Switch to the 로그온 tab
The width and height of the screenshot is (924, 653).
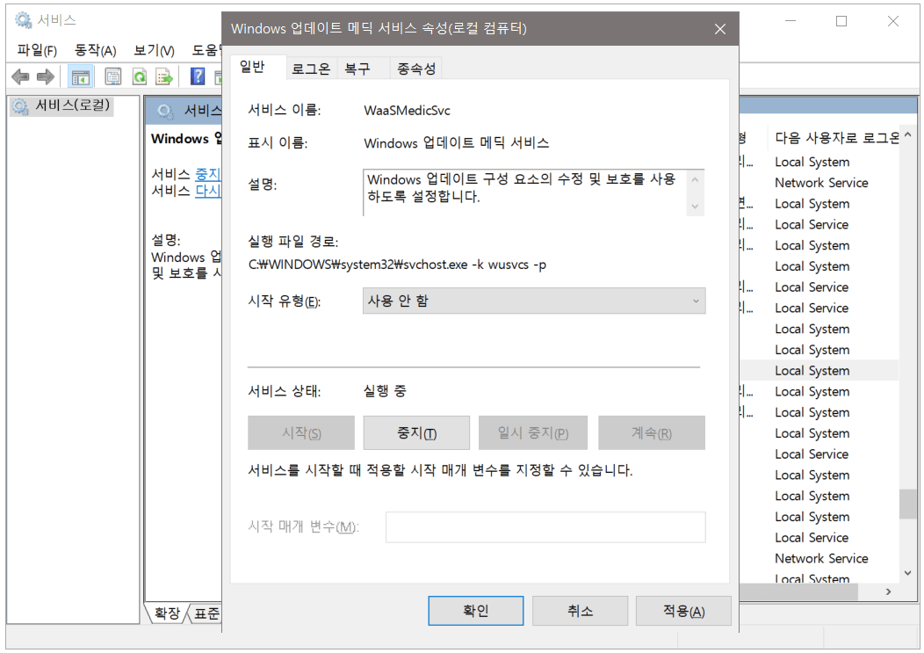311,69
